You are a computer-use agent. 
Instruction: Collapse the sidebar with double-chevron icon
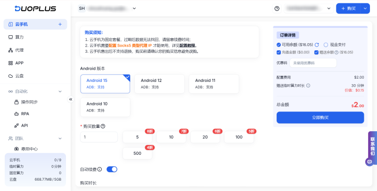pyautogui.click(x=71, y=99)
